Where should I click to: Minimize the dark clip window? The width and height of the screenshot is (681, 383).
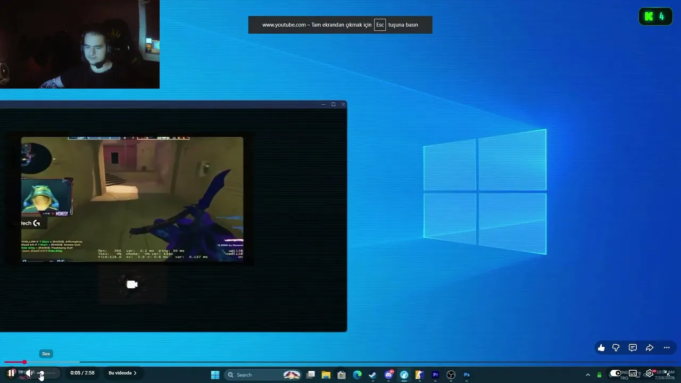tap(323, 104)
